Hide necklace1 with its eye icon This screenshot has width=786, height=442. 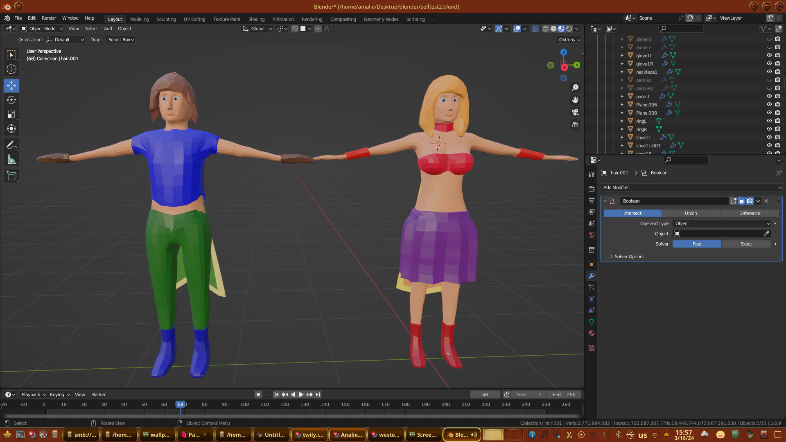(x=769, y=72)
